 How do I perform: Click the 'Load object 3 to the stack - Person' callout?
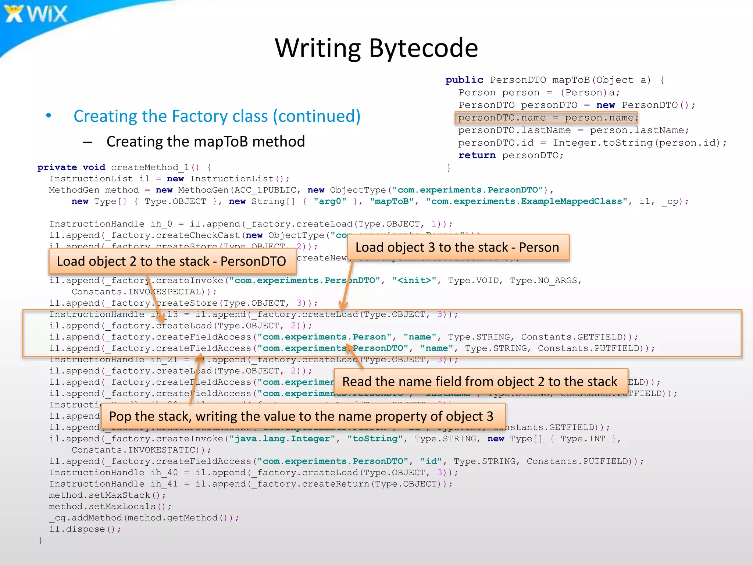457,248
